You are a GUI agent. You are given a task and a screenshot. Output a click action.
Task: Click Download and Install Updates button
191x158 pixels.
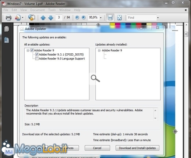pyautogui.click(x=137, y=148)
